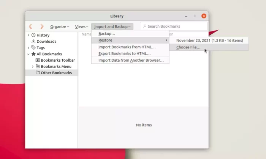This screenshot has height=159, width=266.
Task: Minimize the Library window
Action: (186, 16)
